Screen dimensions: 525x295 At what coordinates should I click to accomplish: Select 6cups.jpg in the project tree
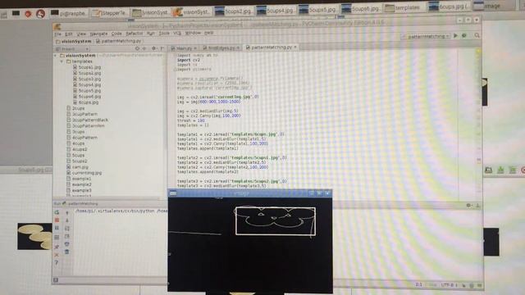pyautogui.click(x=85, y=102)
